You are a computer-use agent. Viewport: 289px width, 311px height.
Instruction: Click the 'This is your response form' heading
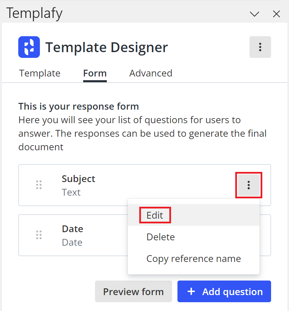79,107
